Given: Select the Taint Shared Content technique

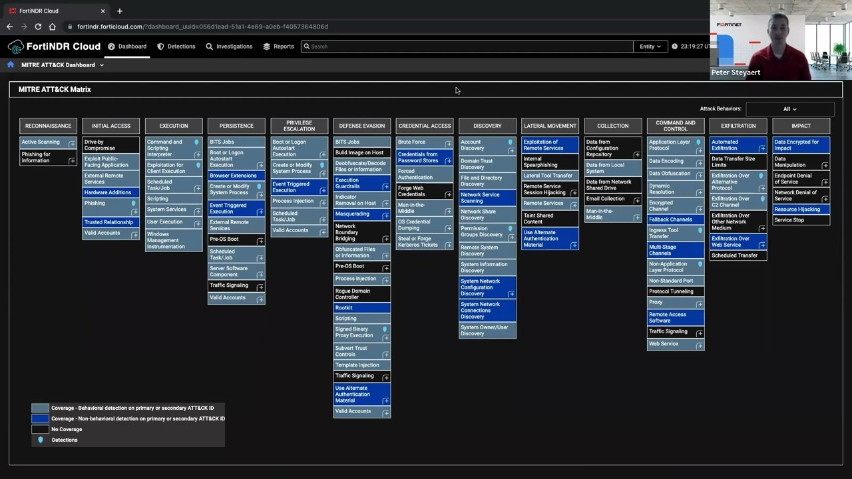Looking at the screenshot, I should pyautogui.click(x=550, y=219).
